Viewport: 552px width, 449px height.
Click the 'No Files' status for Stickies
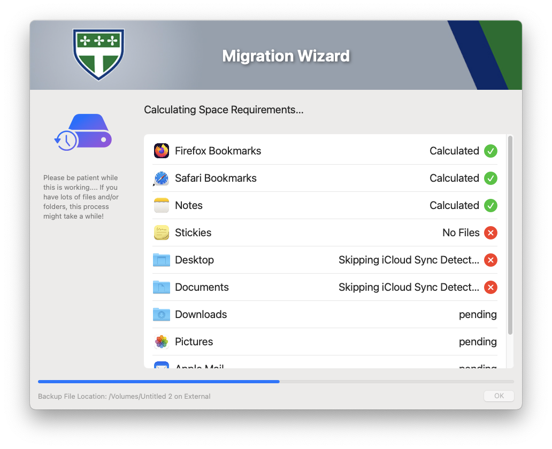click(x=461, y=233)
